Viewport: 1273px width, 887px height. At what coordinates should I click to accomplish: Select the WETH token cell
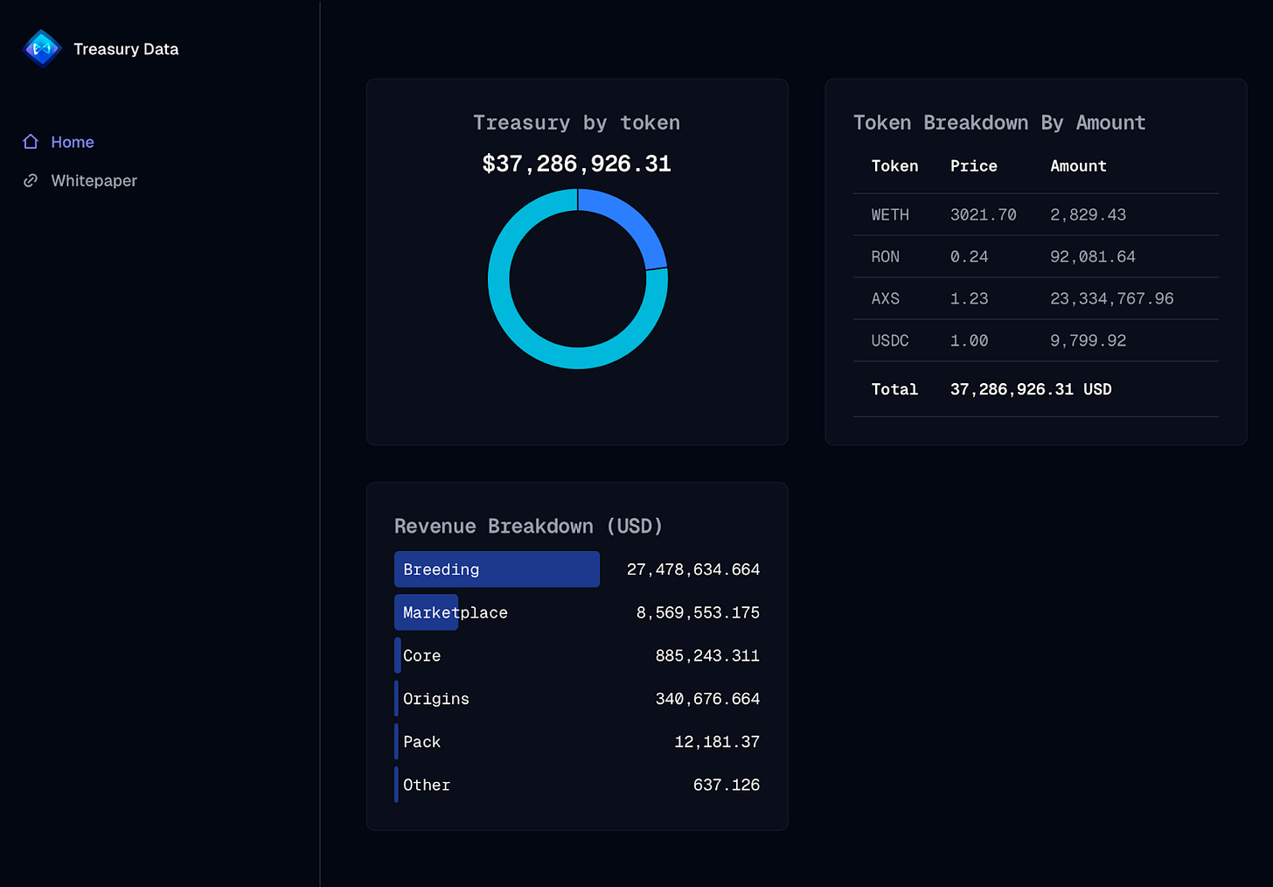pos(890,214)
